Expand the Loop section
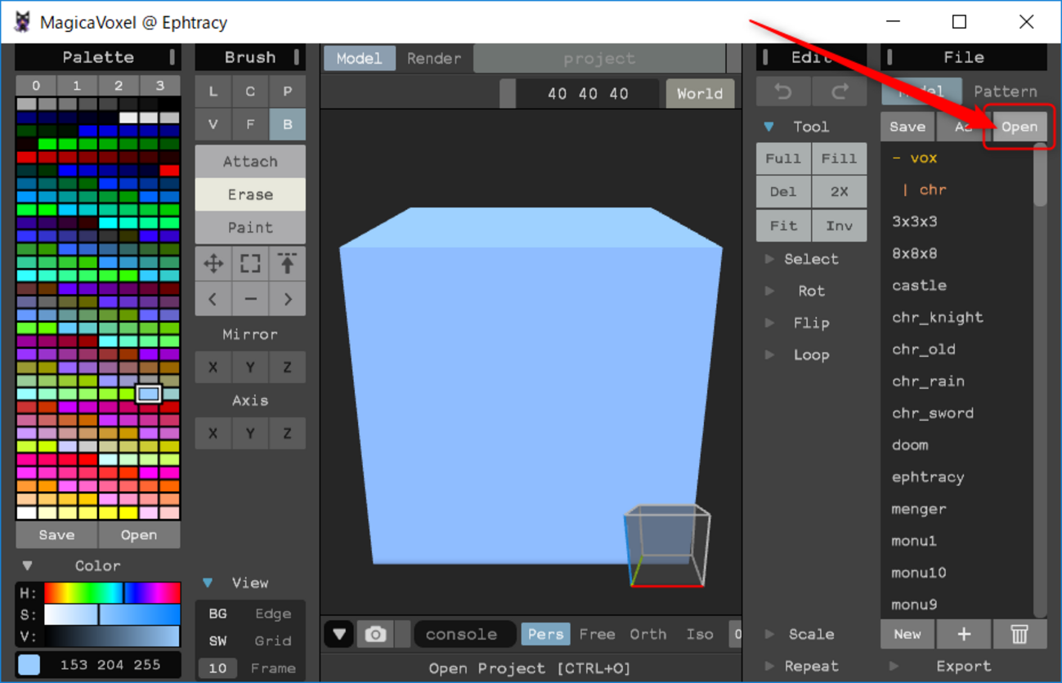Image resolution: width=1062 pixels, height=683 pixels. tap(769, 355)
